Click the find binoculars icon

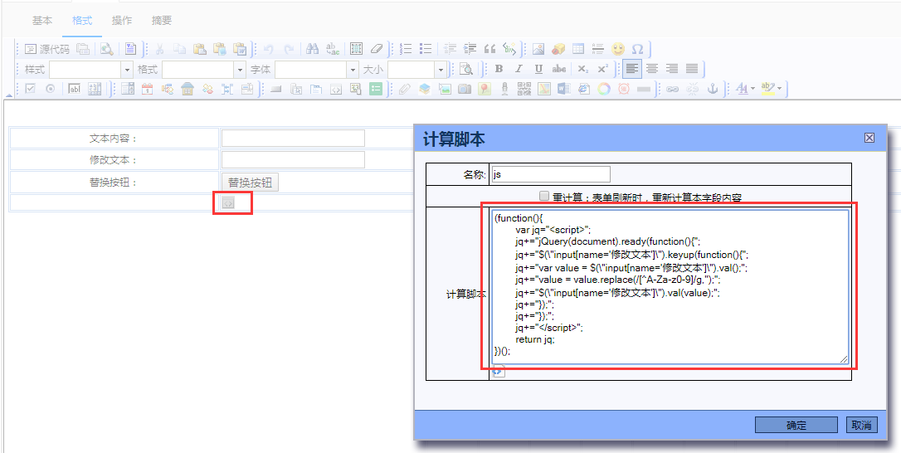[x=312, y=49]
